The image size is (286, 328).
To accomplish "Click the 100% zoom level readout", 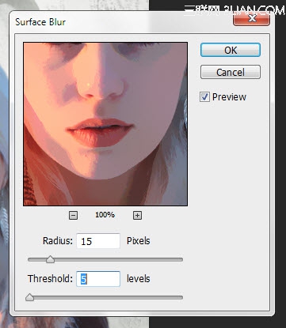I will coord(105,215).
